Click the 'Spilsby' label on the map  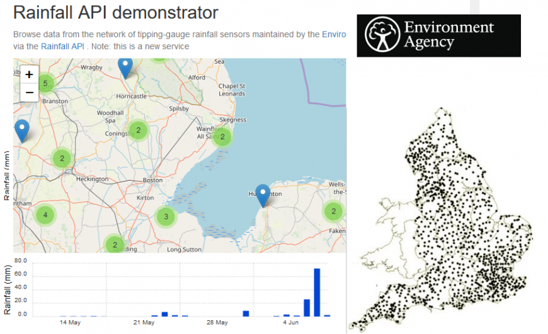click(x=179, y=108)
